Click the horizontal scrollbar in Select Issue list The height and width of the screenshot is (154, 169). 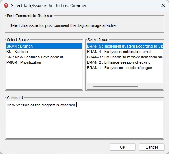[x=116, y=86]
